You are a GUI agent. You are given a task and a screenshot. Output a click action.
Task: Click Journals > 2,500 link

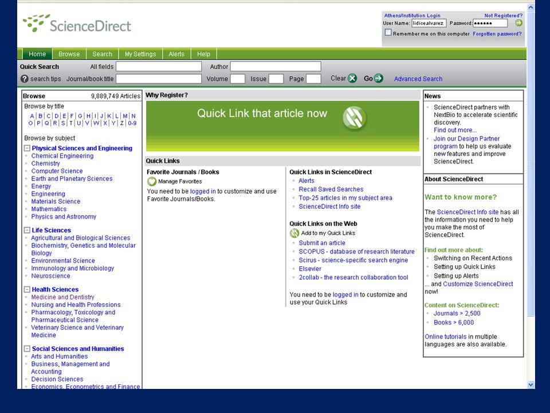click(457, 314)
